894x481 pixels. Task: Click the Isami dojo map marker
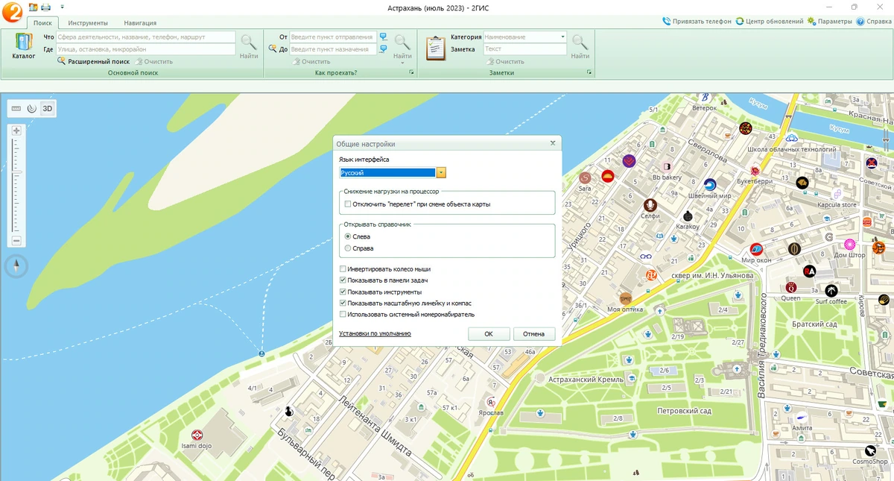pyautogui.click(x=197, y=435)
